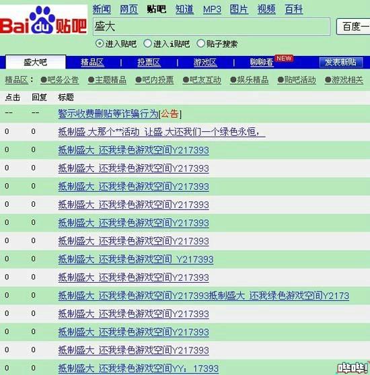Open the 新闻 news link
Image resolution: width=370 pixels, height=375 pixels.
[102, 9]
